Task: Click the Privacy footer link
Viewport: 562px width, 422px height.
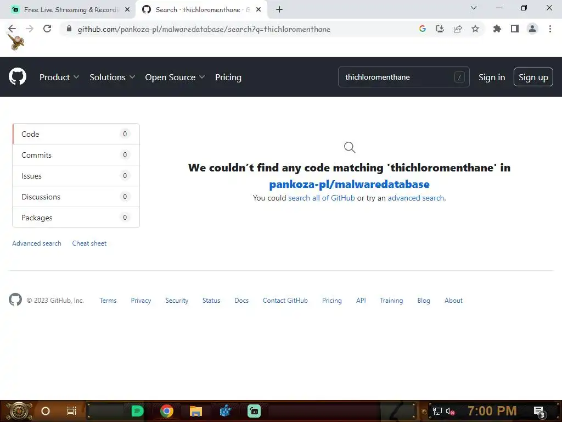Action: 141,301
